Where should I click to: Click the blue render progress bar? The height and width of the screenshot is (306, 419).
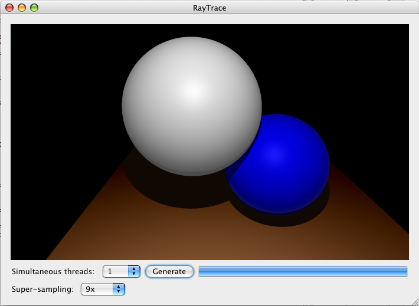[303, 271]
